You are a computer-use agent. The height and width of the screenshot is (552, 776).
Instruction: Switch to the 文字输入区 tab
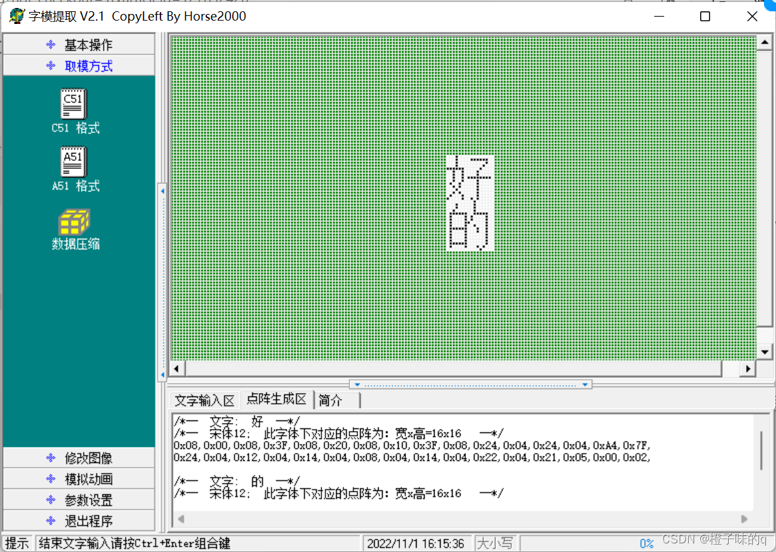(x=204, y=400)
